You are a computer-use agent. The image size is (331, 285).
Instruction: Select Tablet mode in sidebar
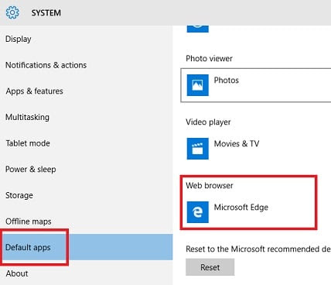87,143
